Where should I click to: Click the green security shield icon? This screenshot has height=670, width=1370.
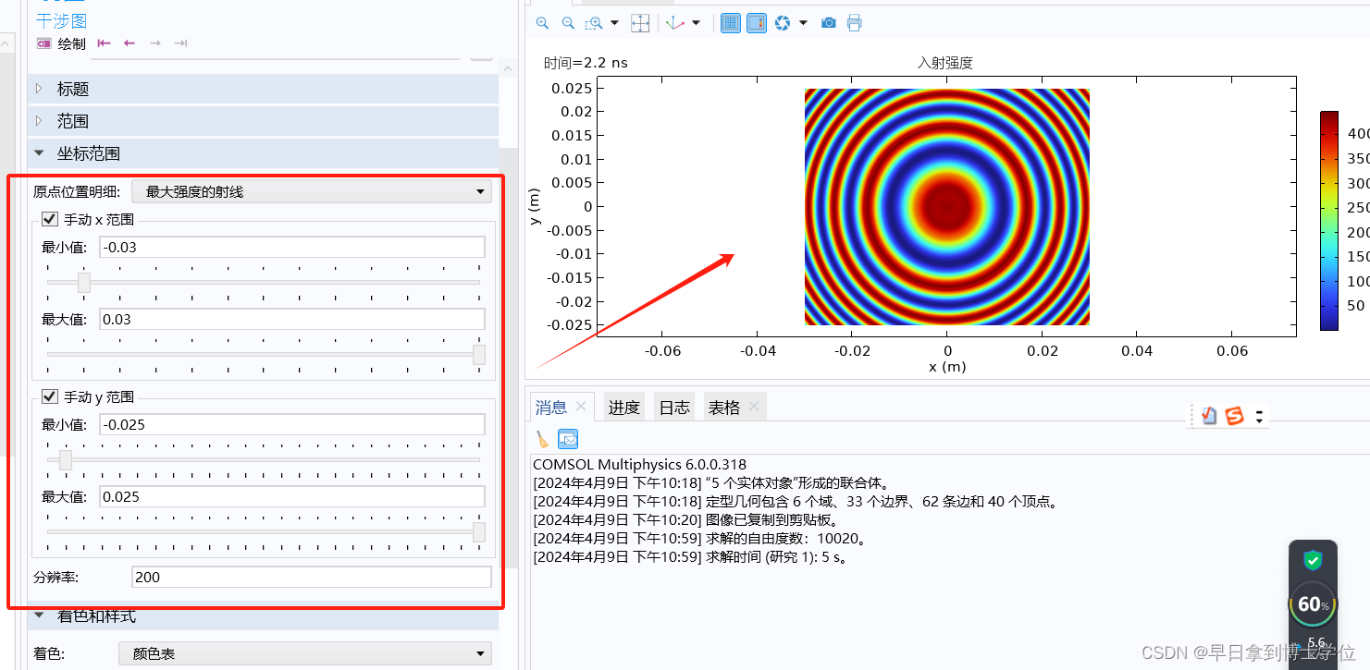click(x=1313, y=559)
